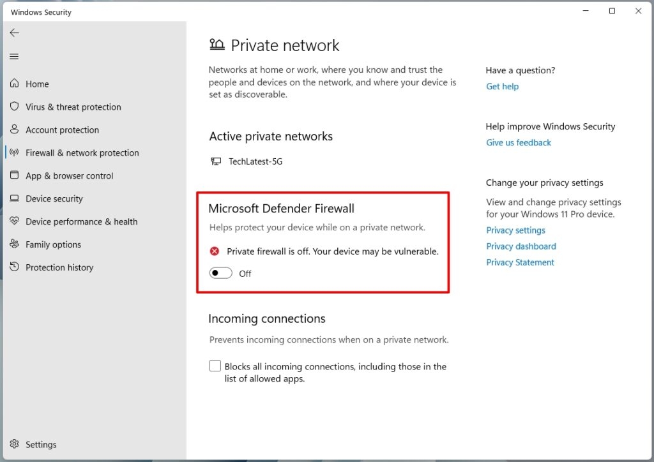The image size is (654, 462).
Task: Enable blocking of all incoming connections
Action: coord(215,366)
